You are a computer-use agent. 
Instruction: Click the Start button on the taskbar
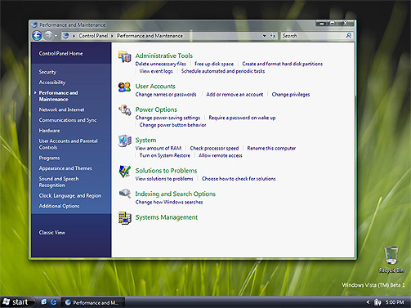click(x=17, y=302)
